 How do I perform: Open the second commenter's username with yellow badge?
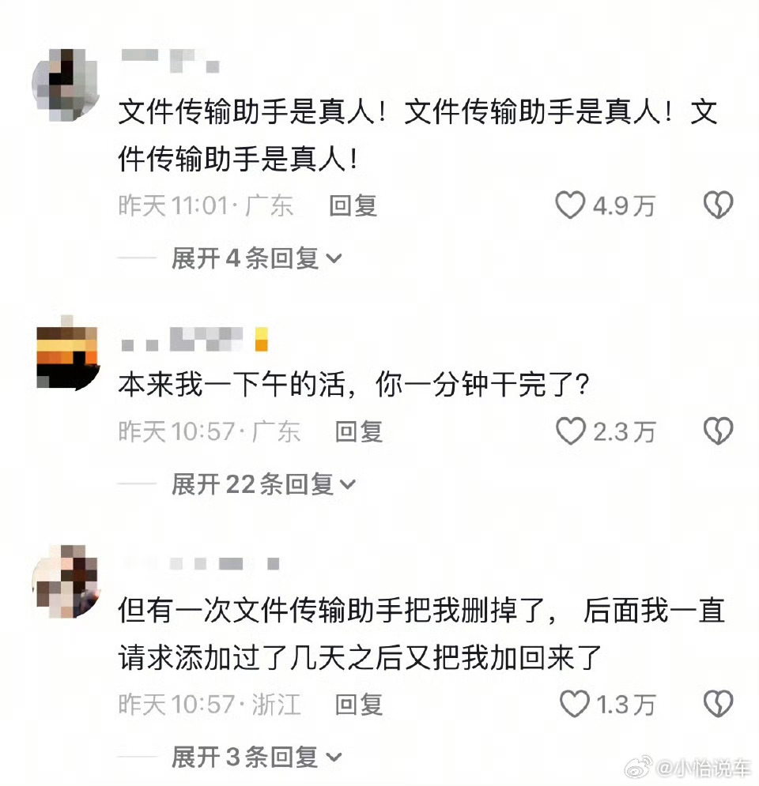194,340
